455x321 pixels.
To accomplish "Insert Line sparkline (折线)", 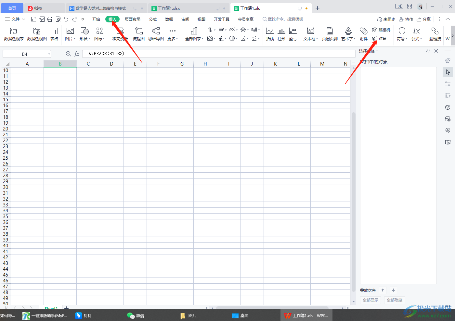I will (x=270, y=34).
